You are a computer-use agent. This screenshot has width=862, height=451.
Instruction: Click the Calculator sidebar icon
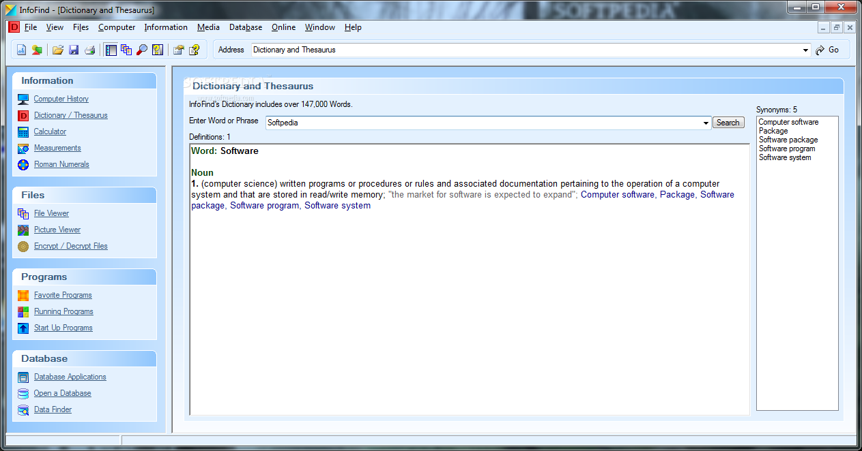coord(23,131)
